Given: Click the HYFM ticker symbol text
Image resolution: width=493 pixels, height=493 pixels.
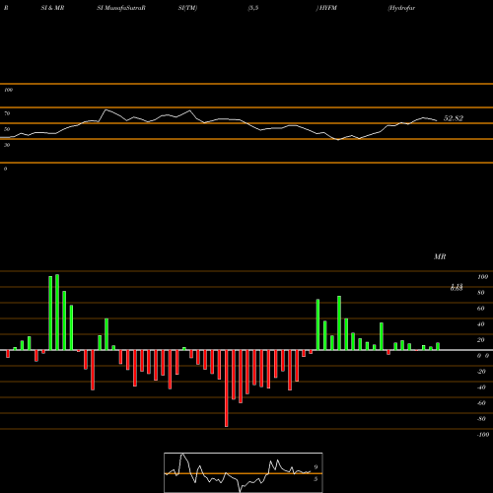Looking at the screenshot, I should (x=327, y=8).
